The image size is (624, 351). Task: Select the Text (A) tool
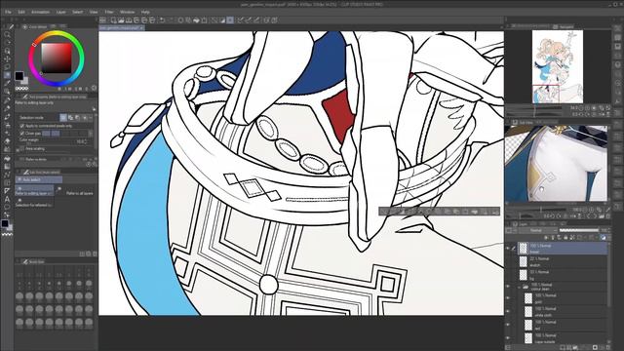click(x=7, y=199)
